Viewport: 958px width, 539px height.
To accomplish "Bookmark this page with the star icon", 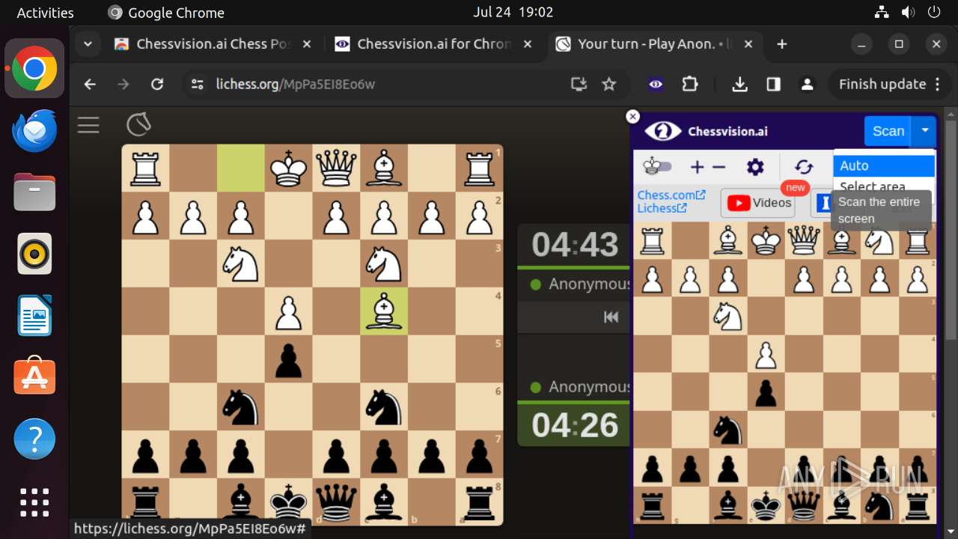I will click(x=609, y=85).
